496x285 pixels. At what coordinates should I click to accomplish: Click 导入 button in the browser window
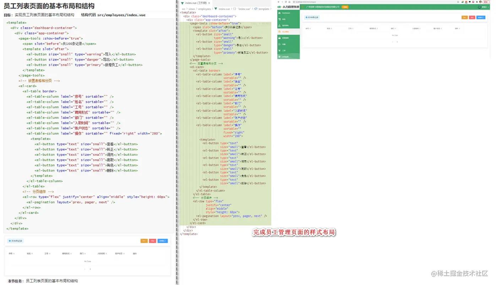(464, 17)
